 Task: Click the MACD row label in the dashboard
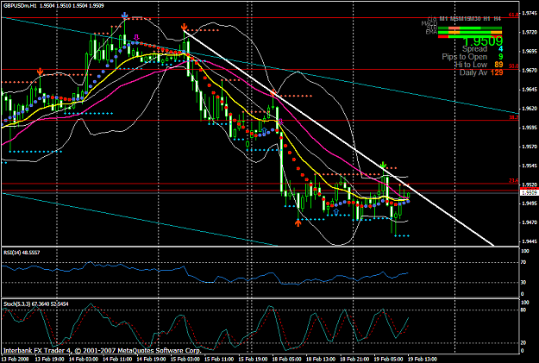tap(429, 24)
